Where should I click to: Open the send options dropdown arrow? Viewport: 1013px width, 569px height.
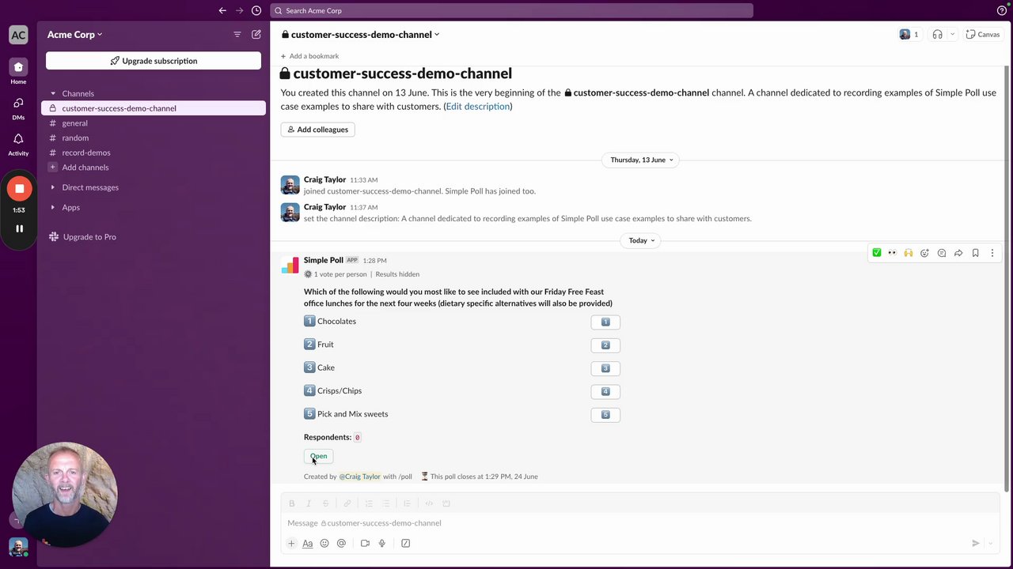991,543
